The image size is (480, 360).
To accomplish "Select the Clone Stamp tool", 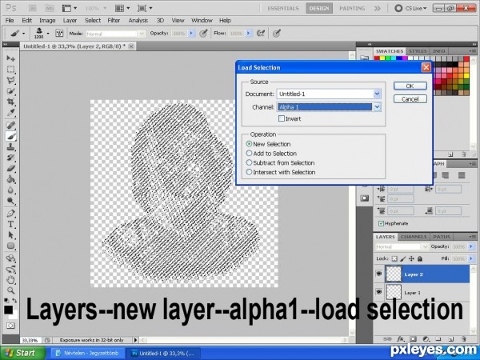I will (10, 146).
